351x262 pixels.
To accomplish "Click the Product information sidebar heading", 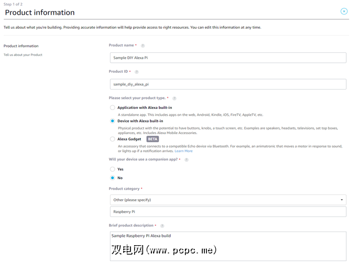I will (21, 46).
